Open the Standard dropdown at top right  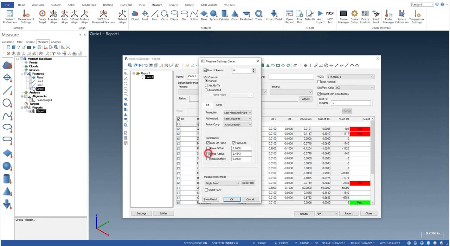click(422, 5)
